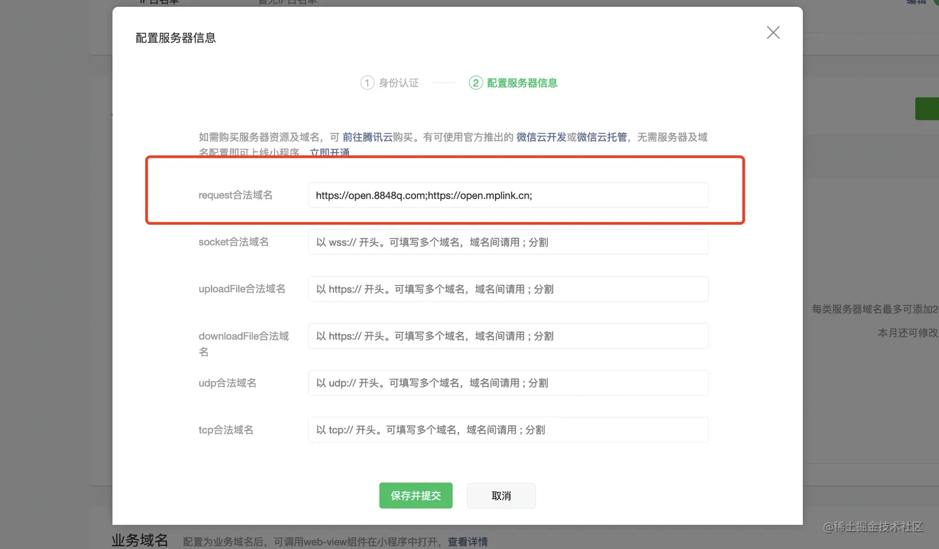Click the 取消 cancel button

[x=501, y=496]
